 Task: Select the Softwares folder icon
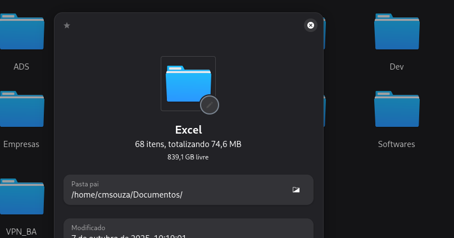click(x=396, y=109)
